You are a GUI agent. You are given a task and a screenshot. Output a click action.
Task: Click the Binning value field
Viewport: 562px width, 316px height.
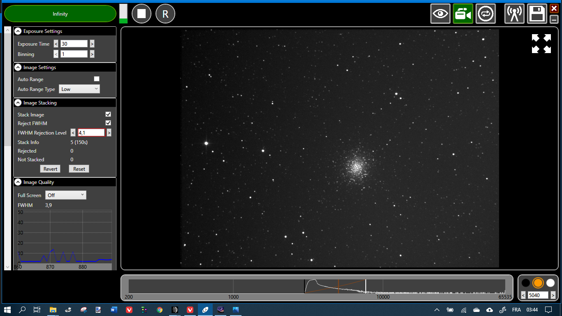click(x=74, y=54)
